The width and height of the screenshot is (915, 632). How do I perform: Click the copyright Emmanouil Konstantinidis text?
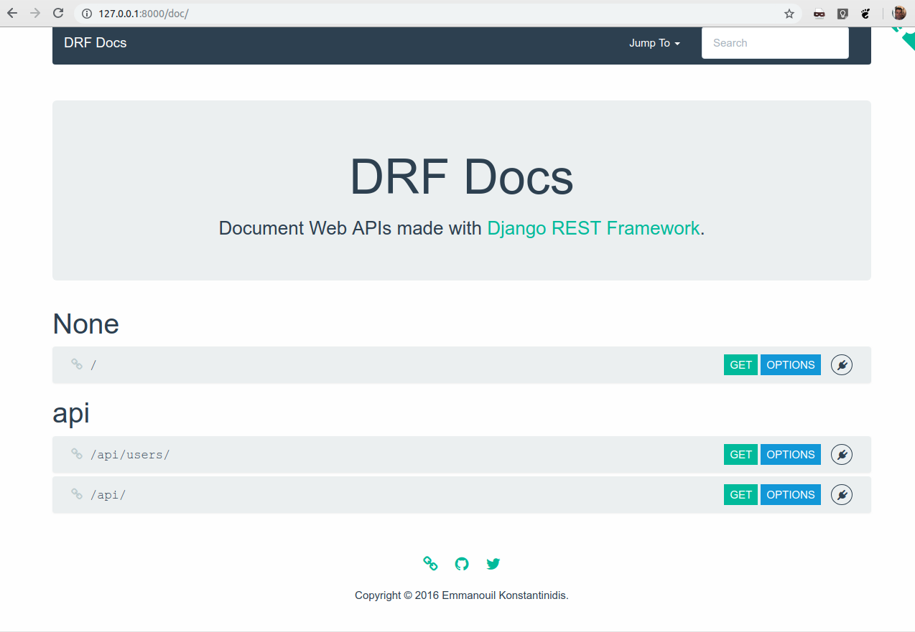(462, 595)
